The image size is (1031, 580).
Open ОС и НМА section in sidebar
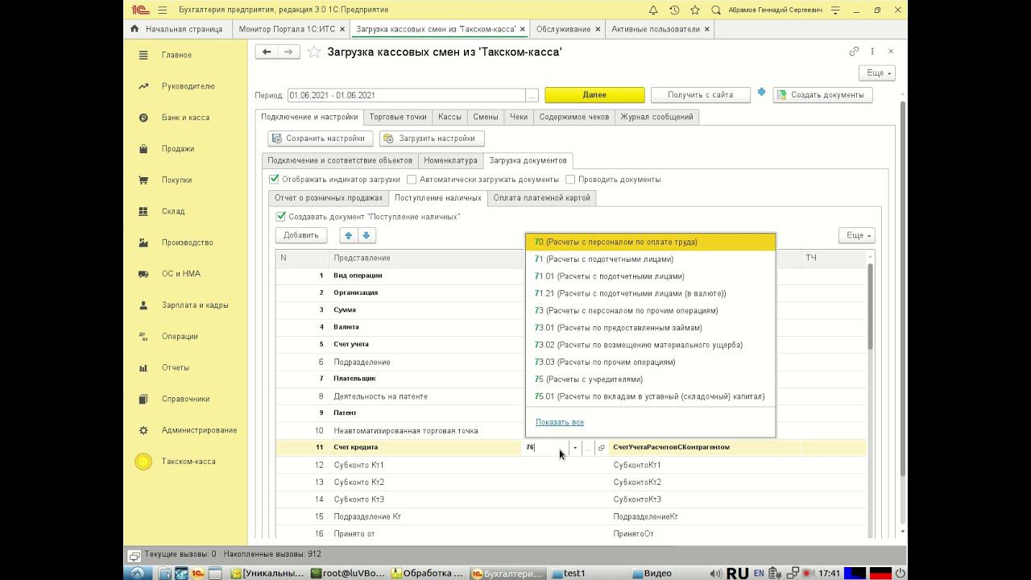180,274
